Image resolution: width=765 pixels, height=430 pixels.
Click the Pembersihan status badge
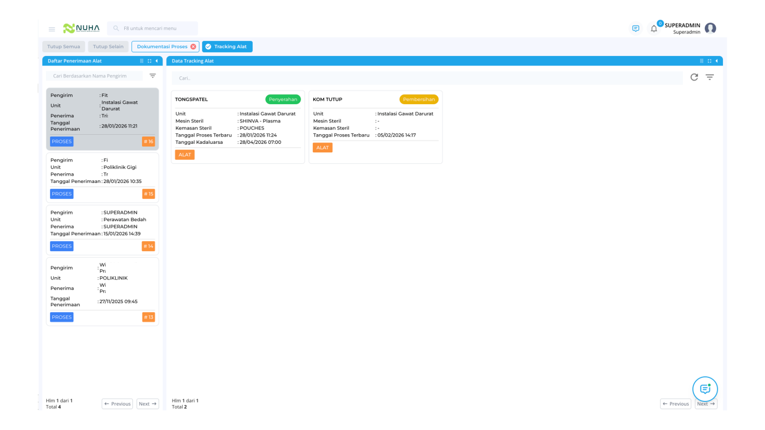pos(419,99)
